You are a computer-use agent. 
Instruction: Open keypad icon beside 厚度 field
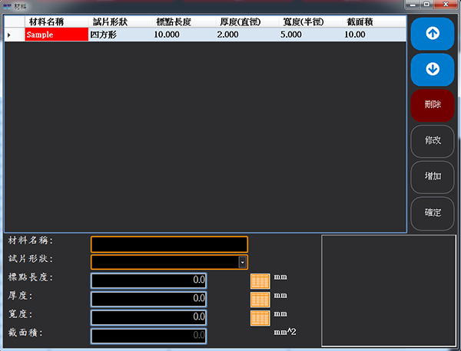point(261,299)
